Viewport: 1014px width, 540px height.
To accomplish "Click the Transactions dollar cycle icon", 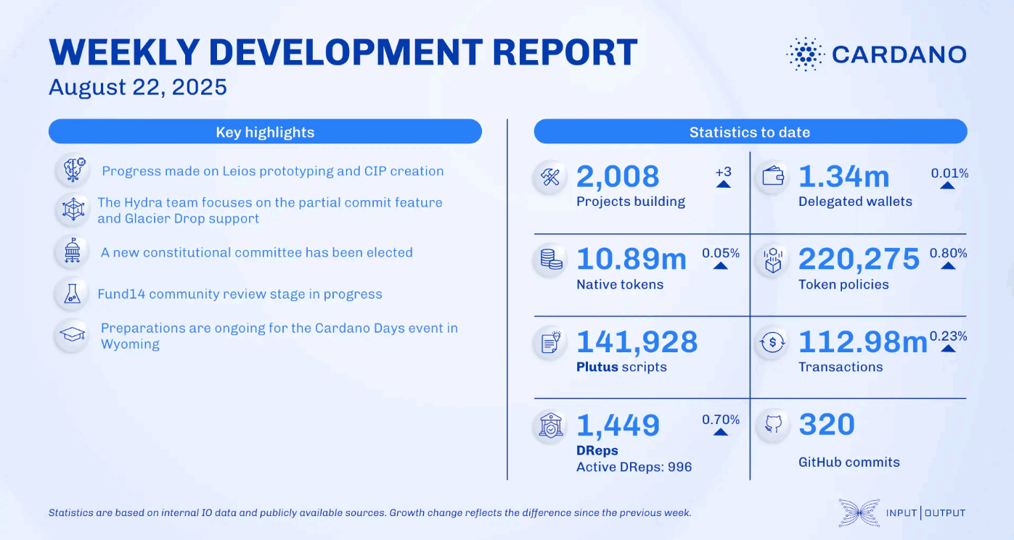I will 772,344.
